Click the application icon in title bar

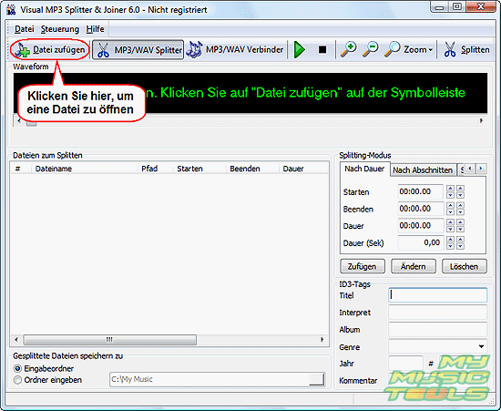11,10
